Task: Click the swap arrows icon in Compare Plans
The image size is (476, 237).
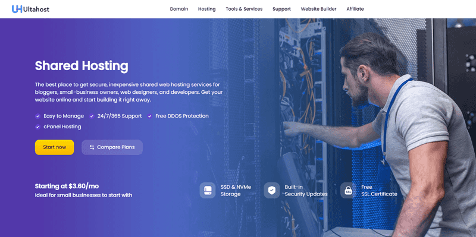Action: click(92, 147)
